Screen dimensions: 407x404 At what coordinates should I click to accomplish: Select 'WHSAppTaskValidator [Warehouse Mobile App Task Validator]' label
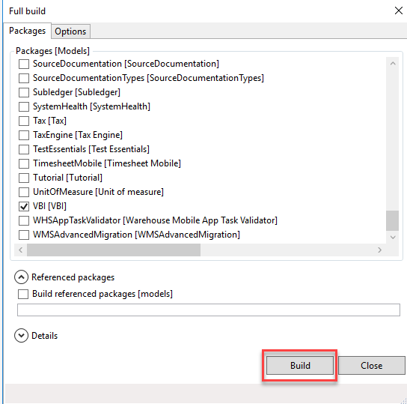pyautogui.click(x=155, y=220)
